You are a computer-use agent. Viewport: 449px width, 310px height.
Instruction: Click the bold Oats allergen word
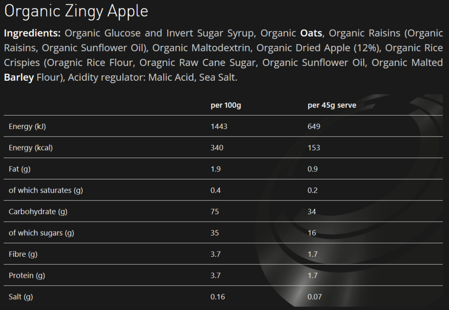(312, 34)
